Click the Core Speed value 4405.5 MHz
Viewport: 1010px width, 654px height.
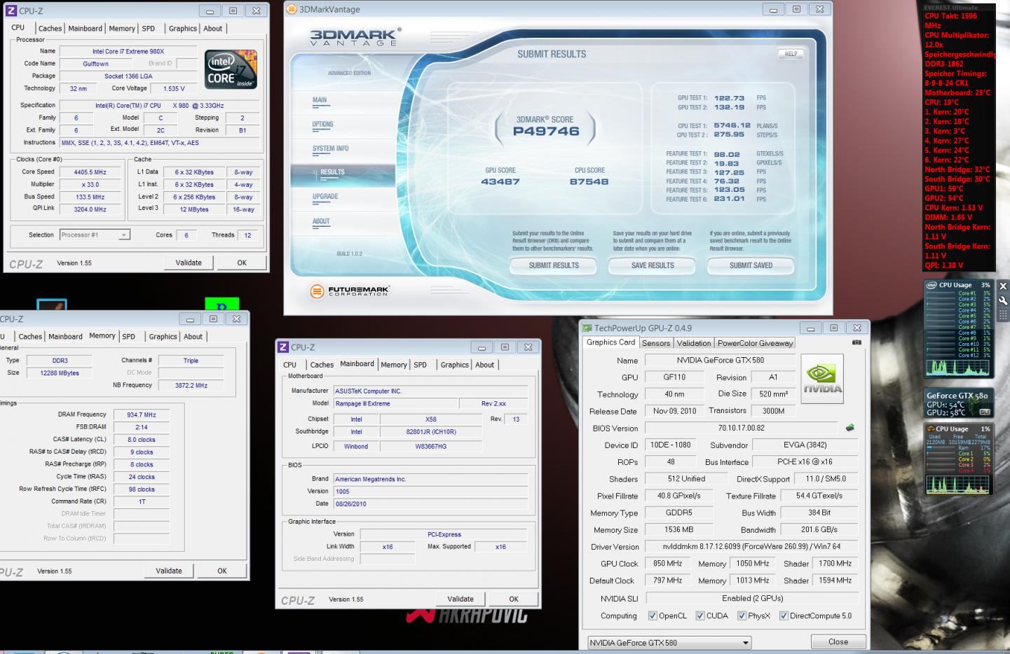pyautogui.click(x=90, y=172)
